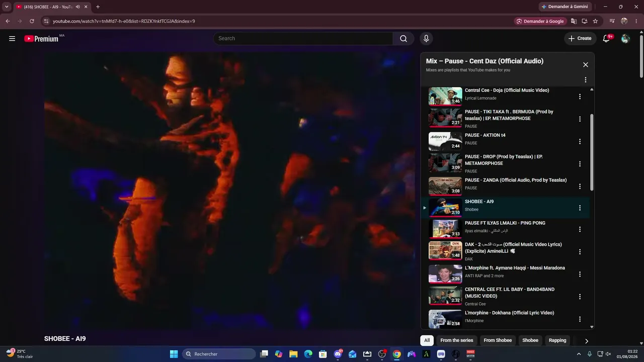Select the From the series chip
The image size is (644, 362).
coord(457,340)
